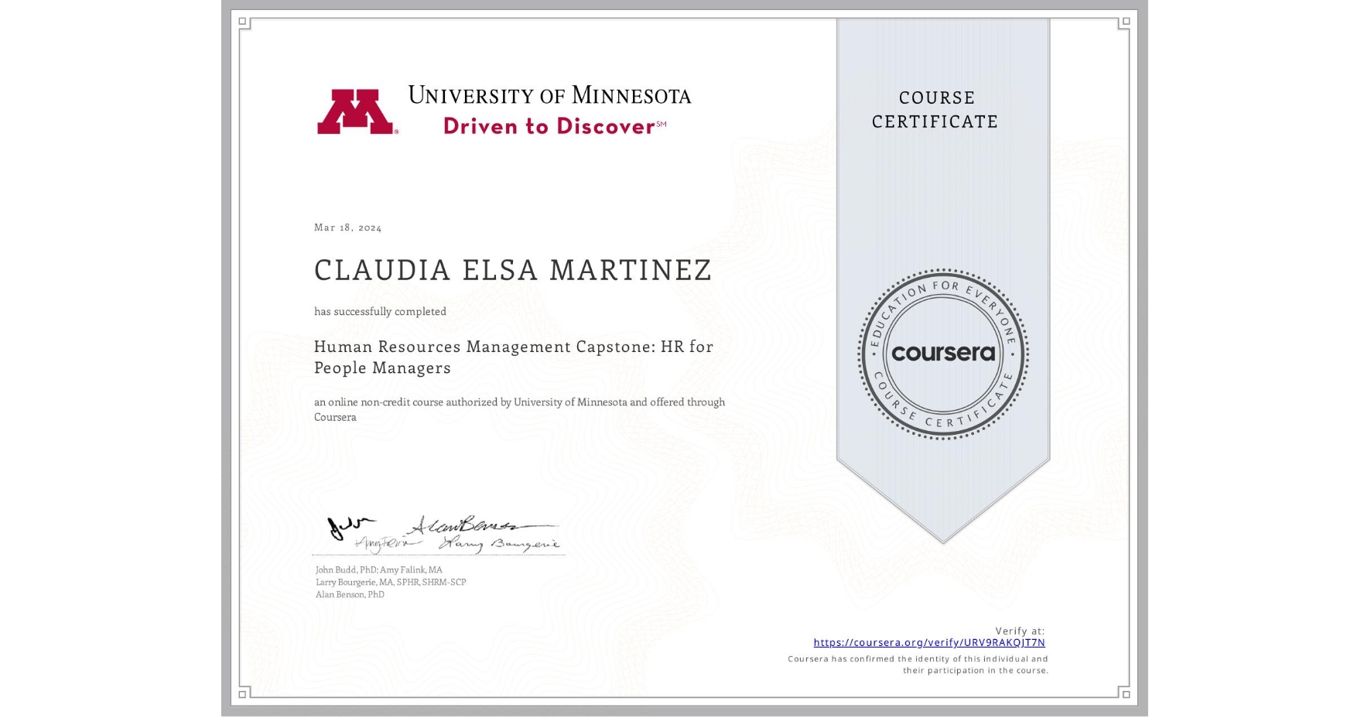
Task: Click the maroon Driven to Discover tagline
Action: coord(549,126)
